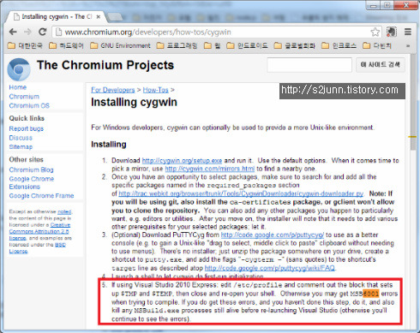Viewport: 420px width, 333px height.
Task: Open the Report bugs link
Action: 27,128
